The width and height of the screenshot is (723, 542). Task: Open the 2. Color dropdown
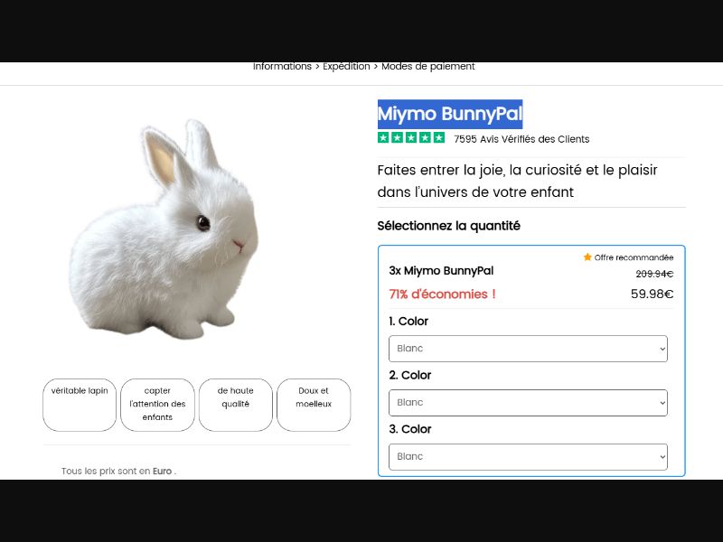coord(528,402)
